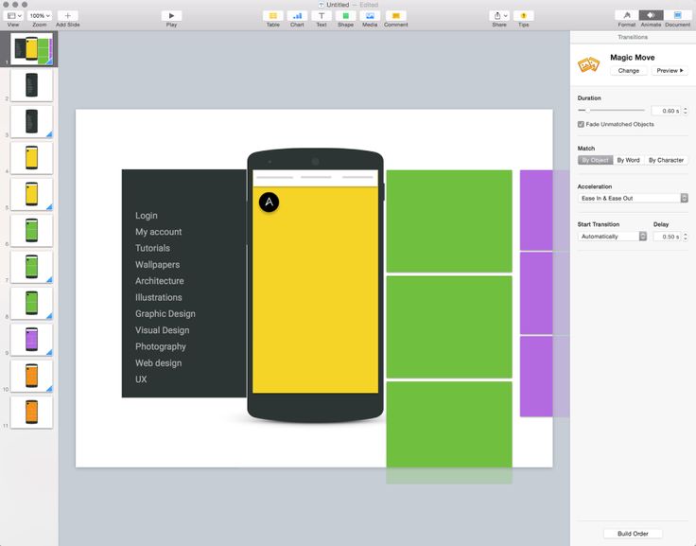Image resolution: width=696 pixels, height=546 pixels.
Task: Select Match By Object
Action: [595, 160]
